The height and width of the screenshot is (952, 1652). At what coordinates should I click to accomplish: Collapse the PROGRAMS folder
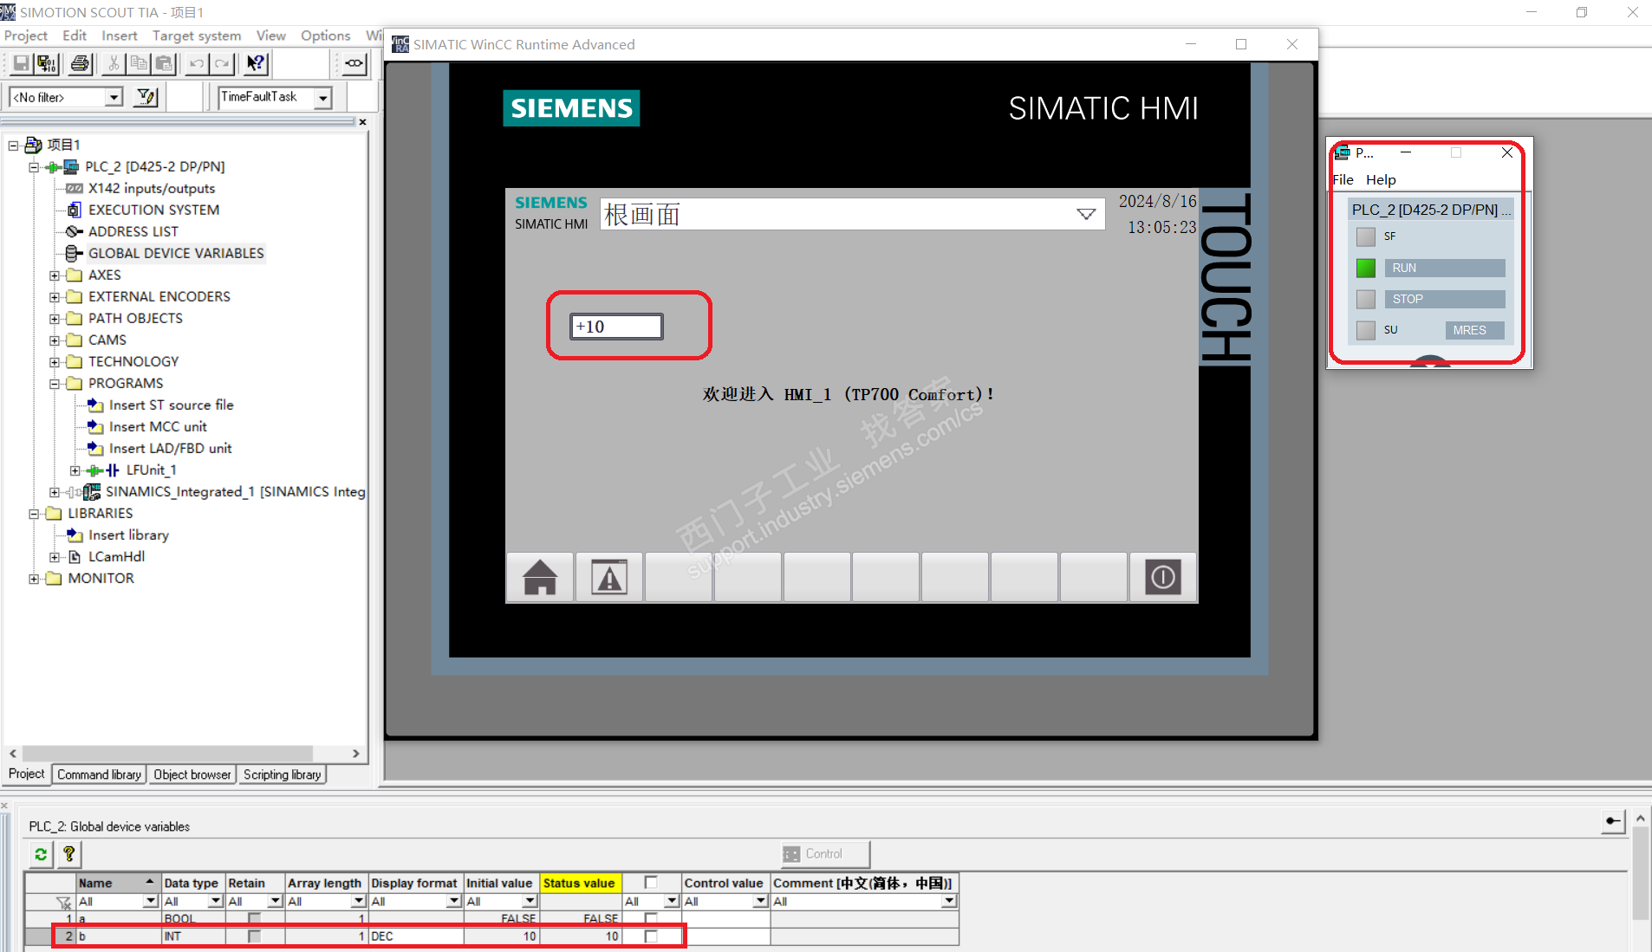(x=55, y=384)
